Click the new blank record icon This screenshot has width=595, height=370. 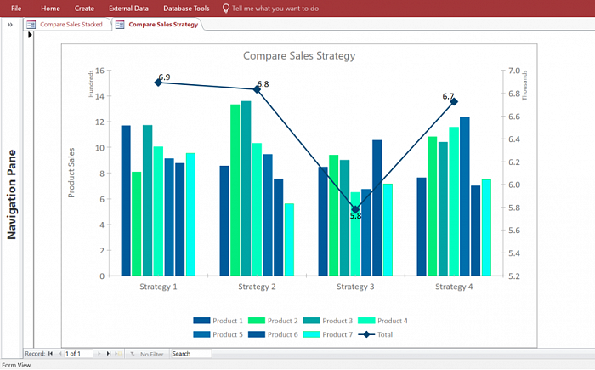[x=118, y=353]
